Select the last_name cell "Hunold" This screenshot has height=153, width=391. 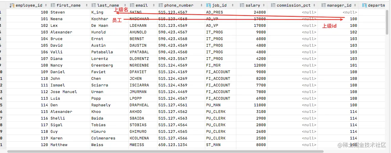point(99,32)
